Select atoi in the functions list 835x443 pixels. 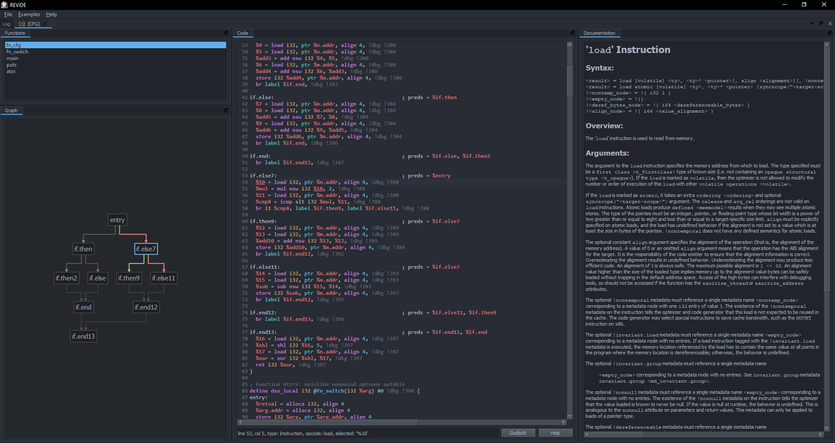point(116,71)
